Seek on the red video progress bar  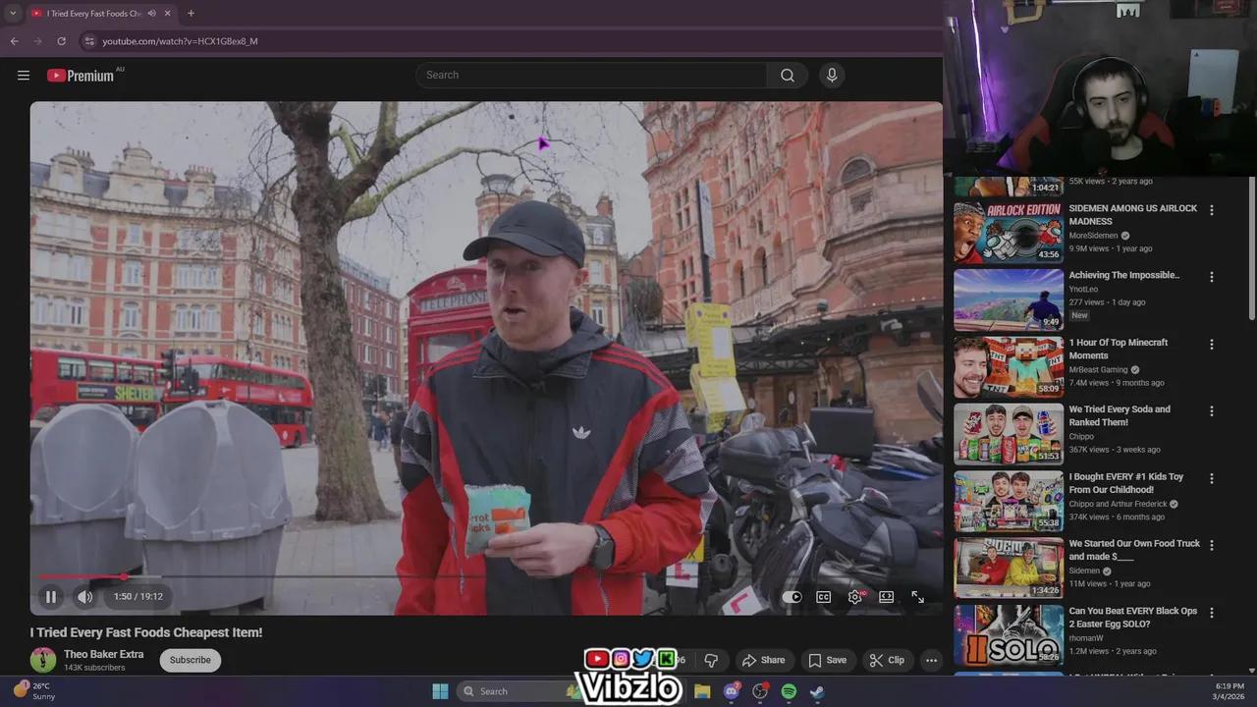486,577
